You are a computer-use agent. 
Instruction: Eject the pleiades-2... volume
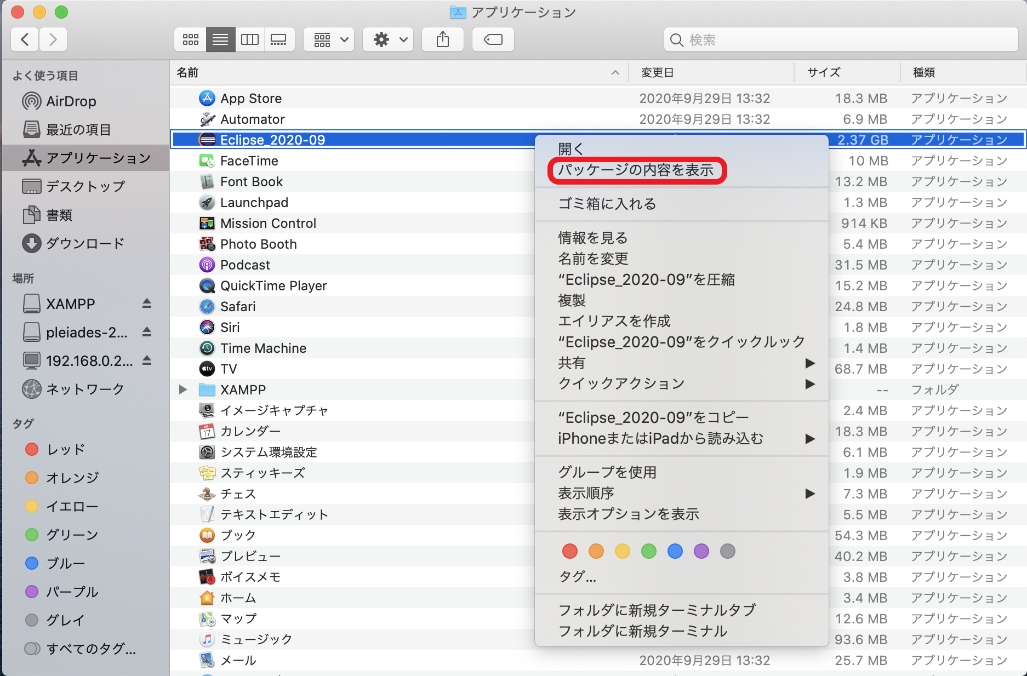[147, 332]
